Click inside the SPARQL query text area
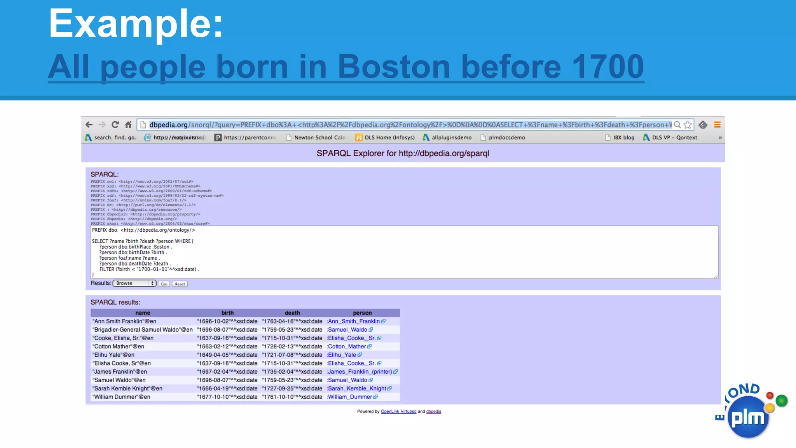 click(x=404, y=252)
